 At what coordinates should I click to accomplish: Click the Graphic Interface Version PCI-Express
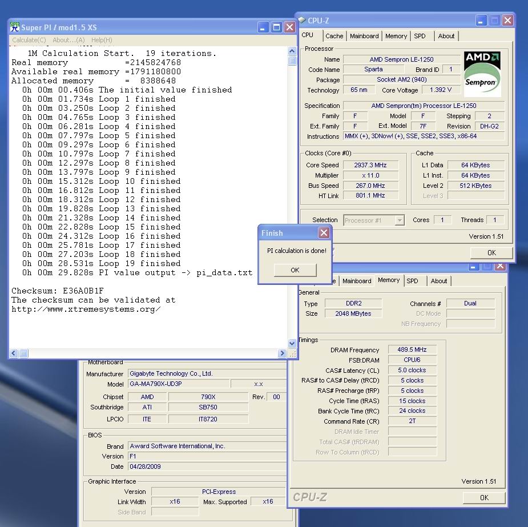pyautogui.click(x=219, y=492)
